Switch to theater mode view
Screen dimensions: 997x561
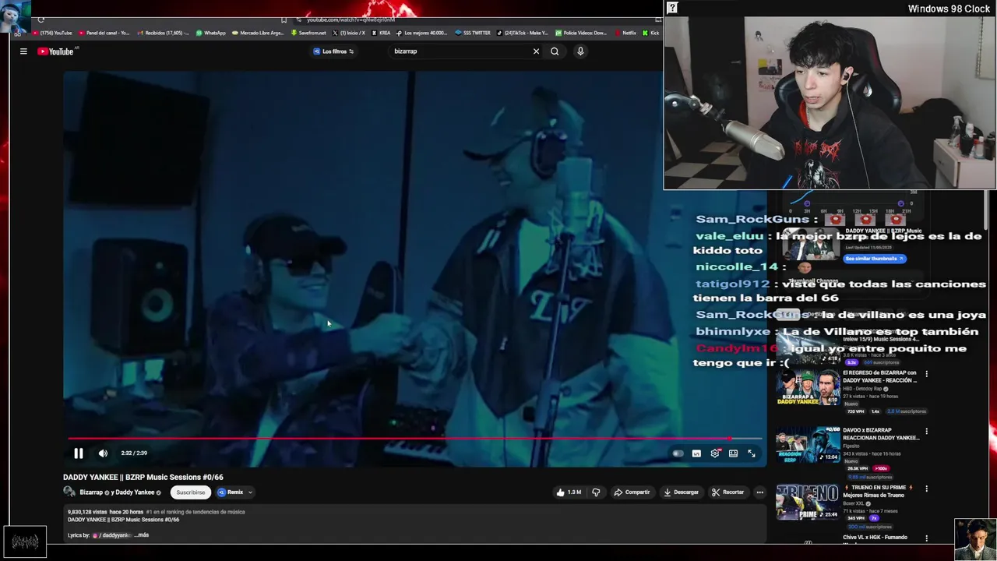coord(733,453)
